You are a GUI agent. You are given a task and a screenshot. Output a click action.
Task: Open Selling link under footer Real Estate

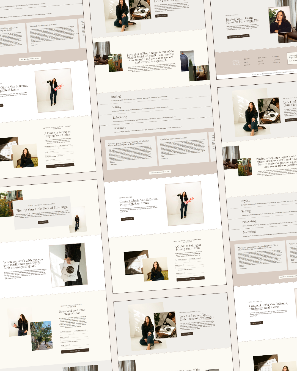click(261, 64)
